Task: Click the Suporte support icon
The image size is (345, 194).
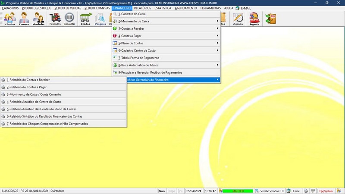Action: (x=254, y=19)
